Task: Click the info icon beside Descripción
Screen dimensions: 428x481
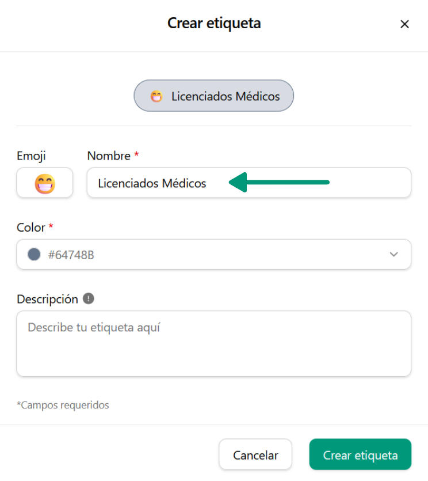Action: pyautogui.click(x=88, y=299)
